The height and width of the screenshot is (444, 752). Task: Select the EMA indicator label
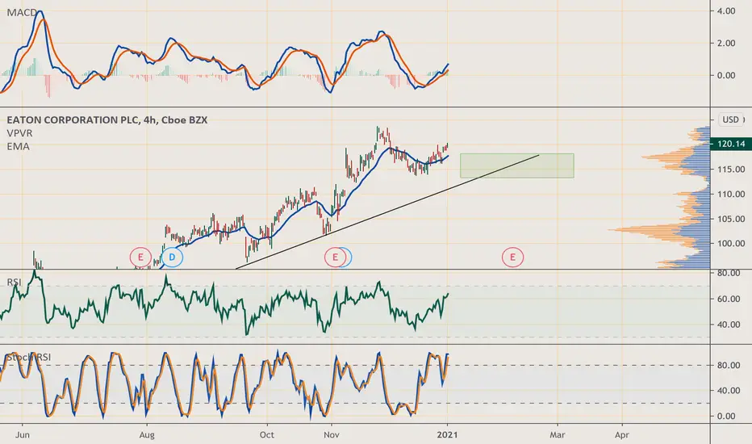click(x=19, y=146)
